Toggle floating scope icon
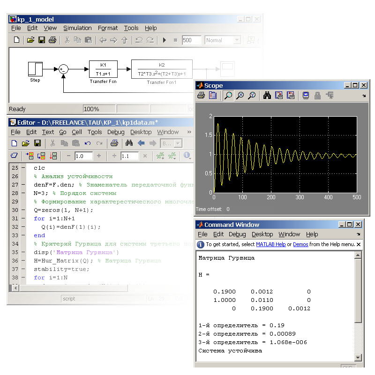Screen dimensions: 375x375 coord(306,96)
